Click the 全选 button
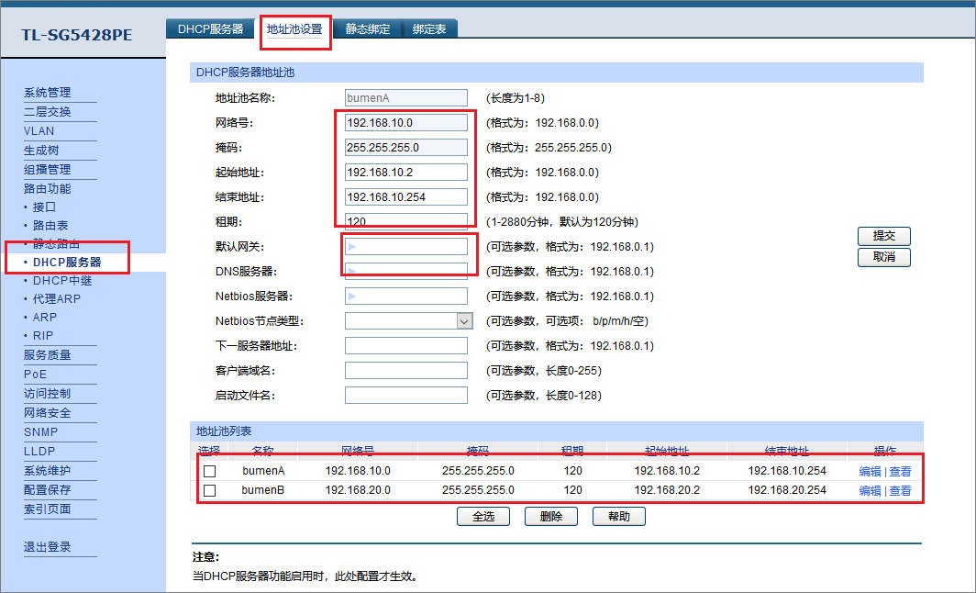This screenshot has height=593, width=976. [483, 517]
